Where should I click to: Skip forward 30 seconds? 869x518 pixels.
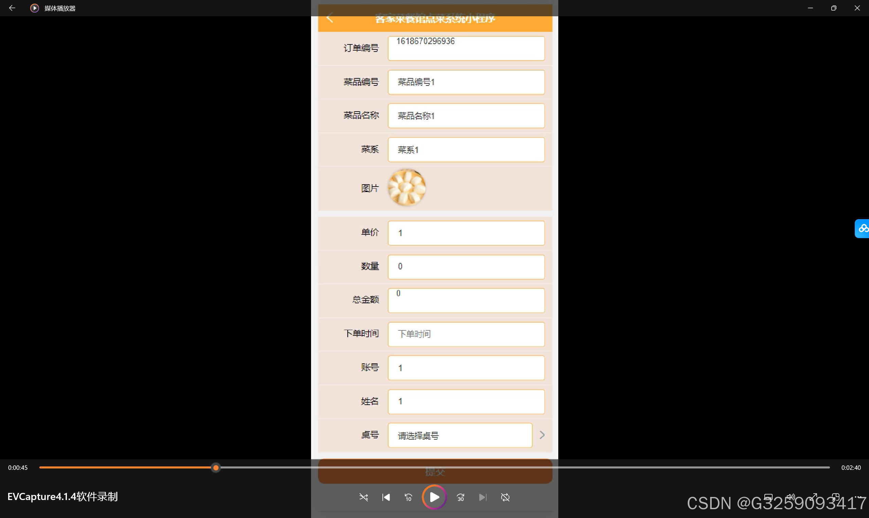coord(460,497)
